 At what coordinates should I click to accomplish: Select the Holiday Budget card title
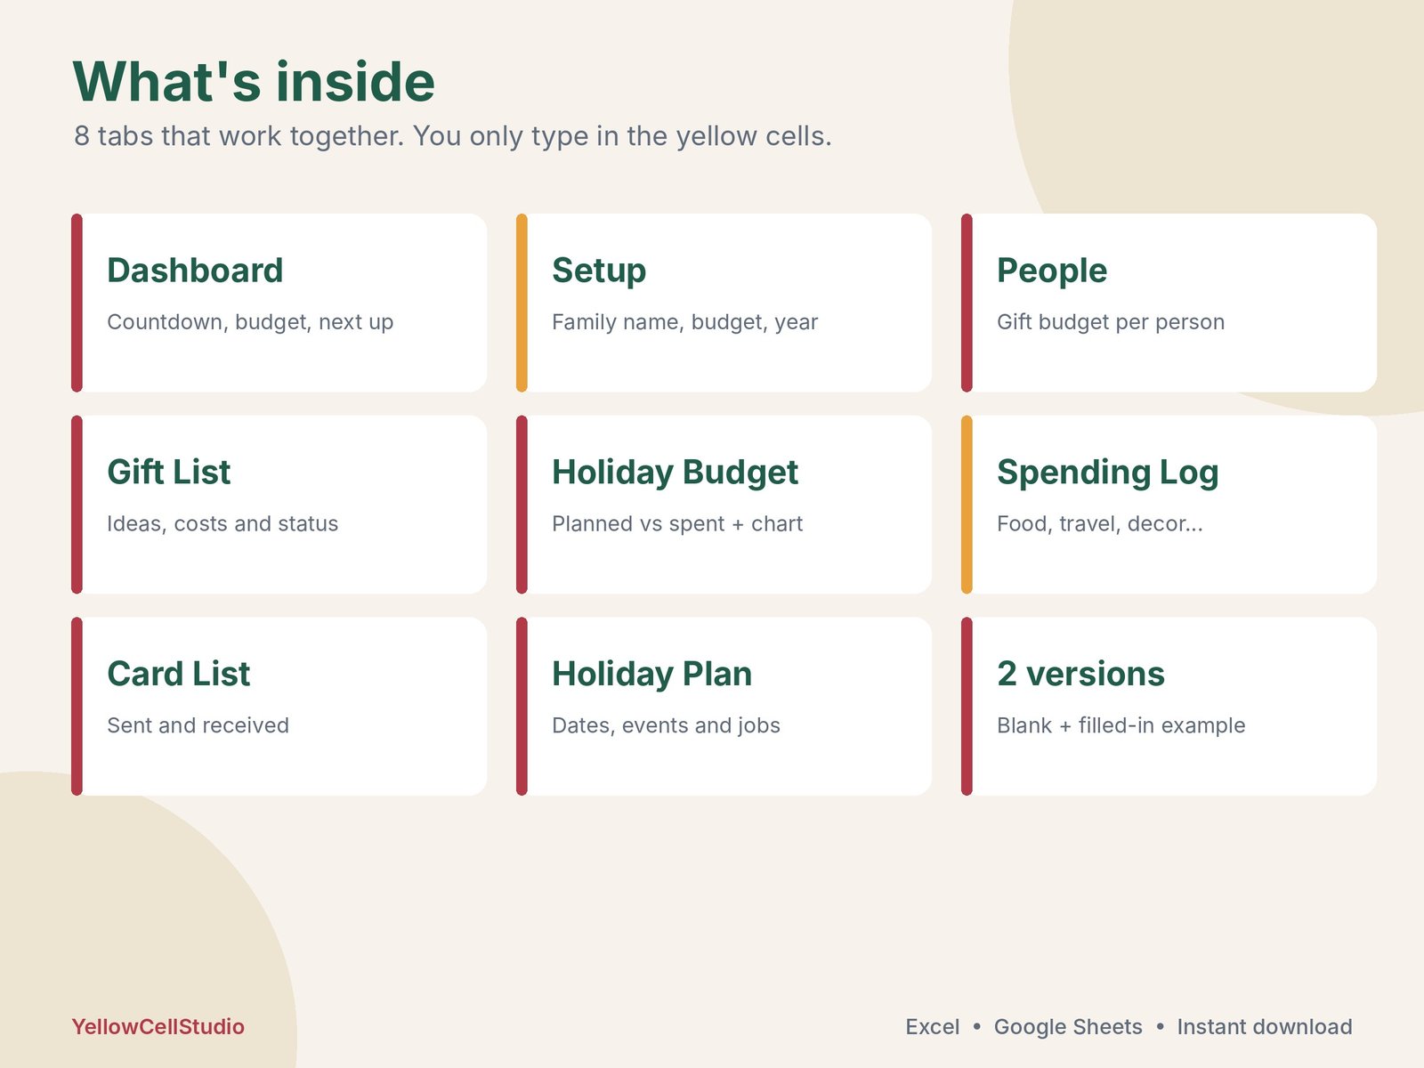[x=675, y=473]
